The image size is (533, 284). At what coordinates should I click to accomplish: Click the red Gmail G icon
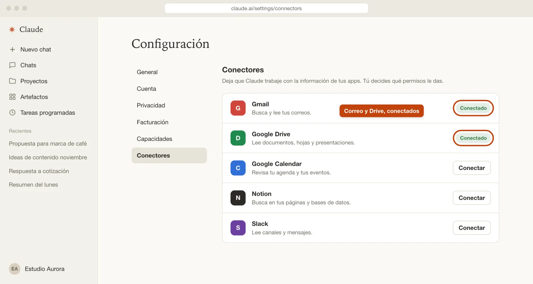point(238,108)
